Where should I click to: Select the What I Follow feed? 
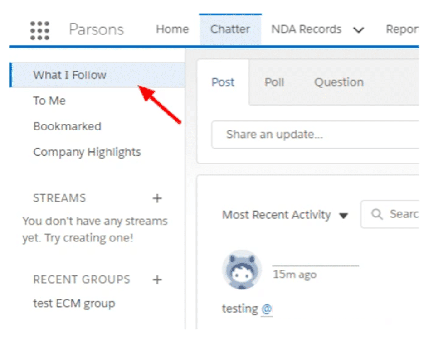[70, 75]
